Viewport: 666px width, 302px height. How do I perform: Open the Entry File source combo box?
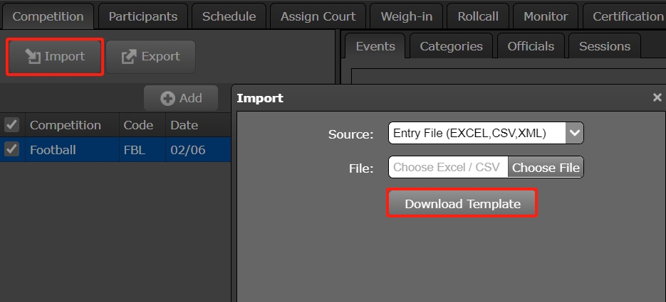point(477,133)
